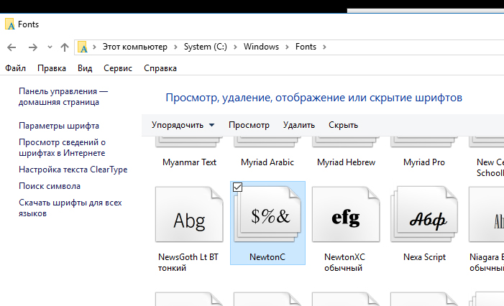This screenshot has width=504, height=306.
Task: Click the NewsGoth Lt BT тонкий label
Action: click(x=188, y=262)
